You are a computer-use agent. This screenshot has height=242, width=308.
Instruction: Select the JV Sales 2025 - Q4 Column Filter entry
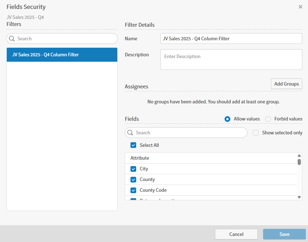pyautogui.click(x=62, y=55)
